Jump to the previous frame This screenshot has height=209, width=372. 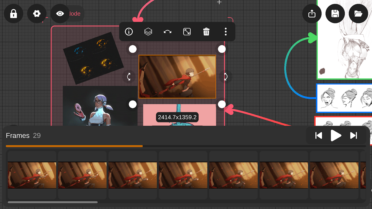pyautogui.click(x=319, y=136)
